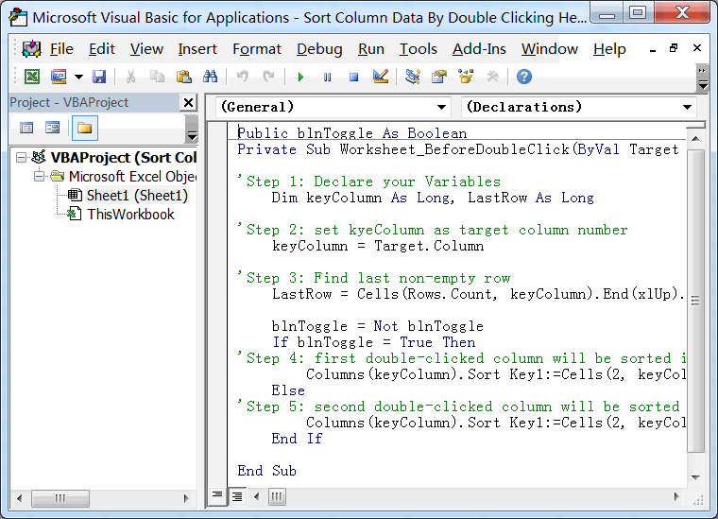Click the Copy icon
This screenshot has height=519, width=718.
[157, 77]
